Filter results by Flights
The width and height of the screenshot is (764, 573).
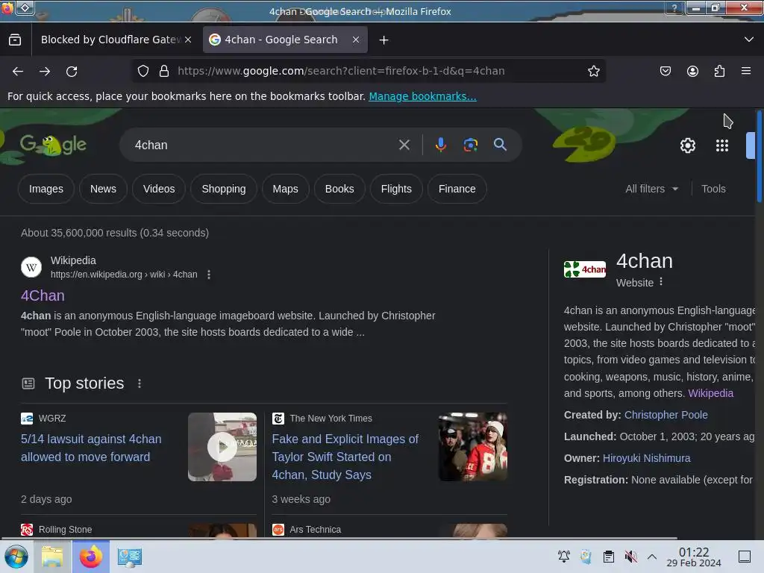pos(396,189)
